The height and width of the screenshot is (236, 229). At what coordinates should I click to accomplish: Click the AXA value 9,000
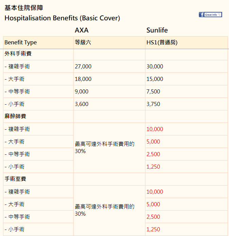click(x=82, y=91)
